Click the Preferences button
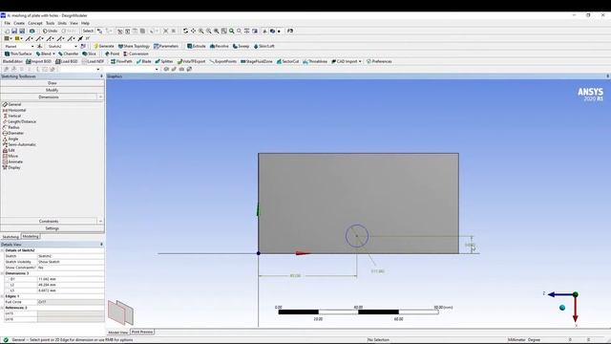This screenshot has height=344, width=611. 379,61
